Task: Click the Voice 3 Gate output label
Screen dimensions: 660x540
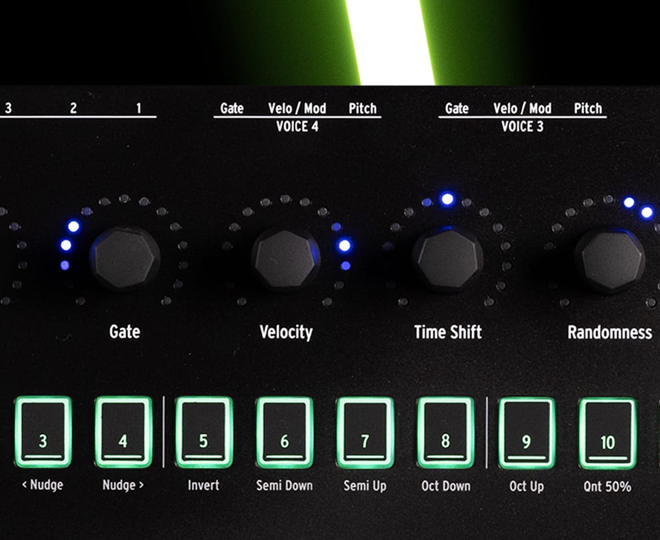Action: coord(457,108)
